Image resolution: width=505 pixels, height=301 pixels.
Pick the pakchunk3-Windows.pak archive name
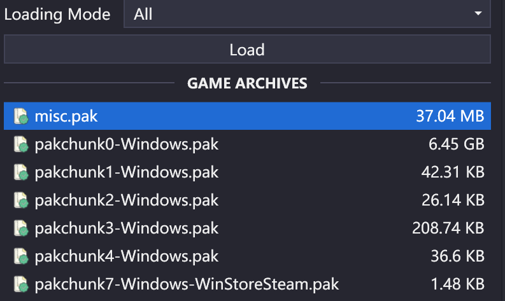pyautogui.click(x=126, y=228)
